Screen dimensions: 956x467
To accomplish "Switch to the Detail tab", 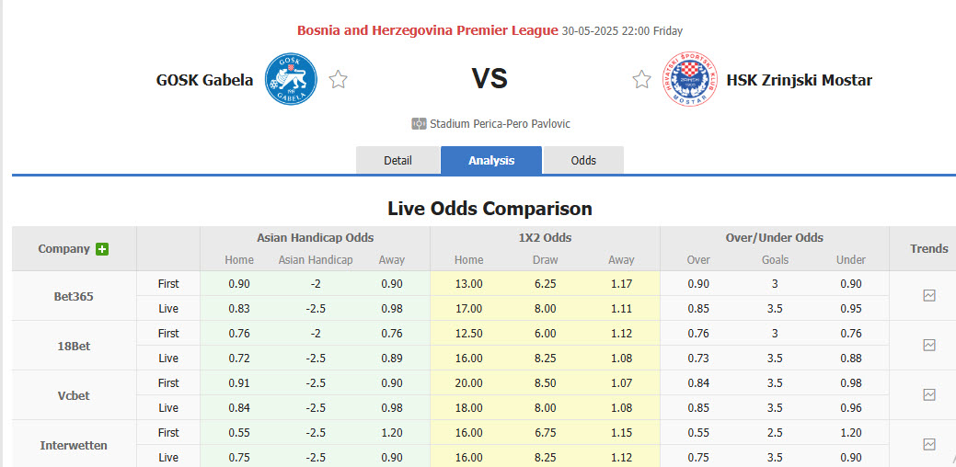I will (x=397, y=160).
